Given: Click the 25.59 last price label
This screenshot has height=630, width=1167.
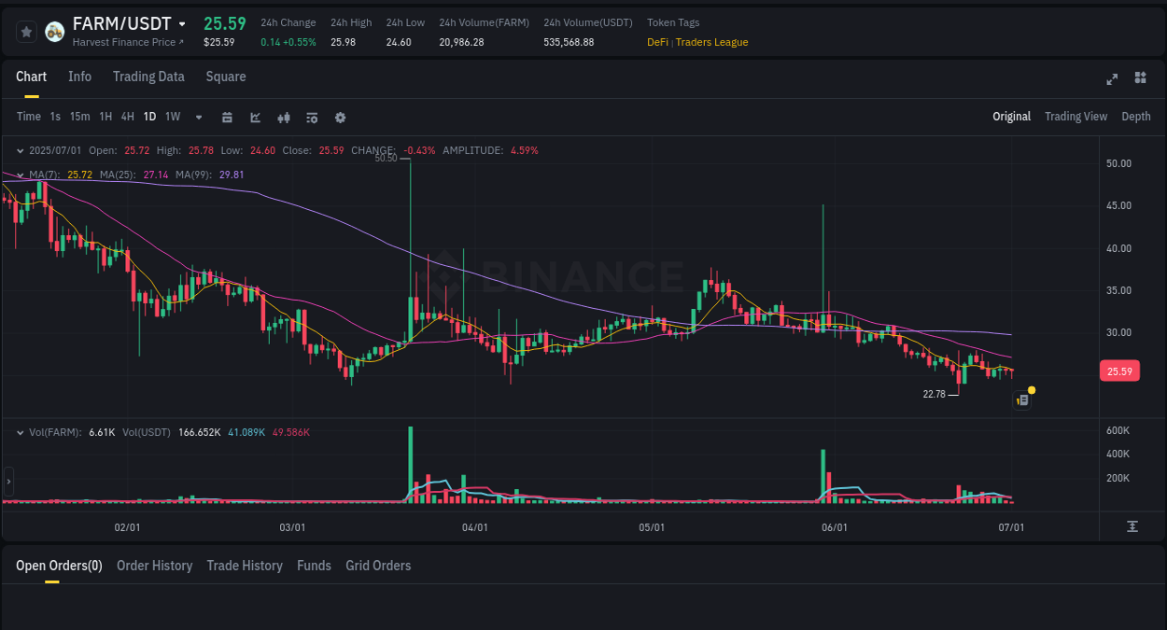Looking at the screenshot, I should pyautogui.click(x=1118, y=371).
